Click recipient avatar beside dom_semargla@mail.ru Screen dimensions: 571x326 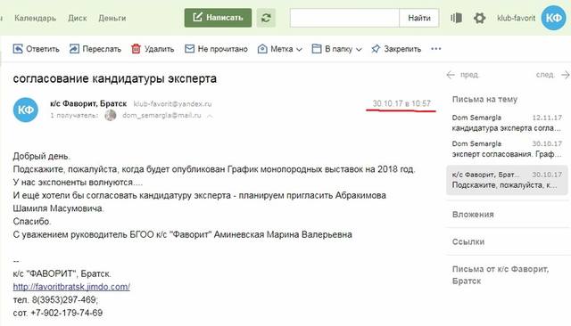click(111, 115)
